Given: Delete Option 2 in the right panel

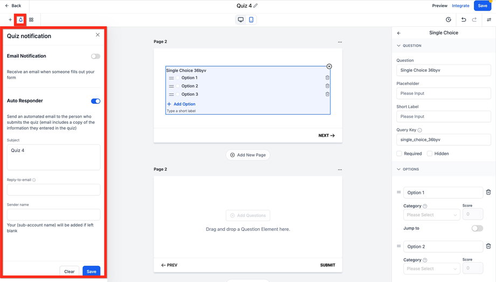Looking at the screenshot, I should tap(488, 246).
